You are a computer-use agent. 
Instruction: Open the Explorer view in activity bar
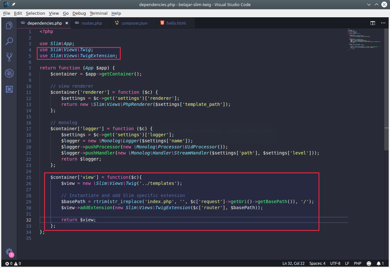pos(9,25)
